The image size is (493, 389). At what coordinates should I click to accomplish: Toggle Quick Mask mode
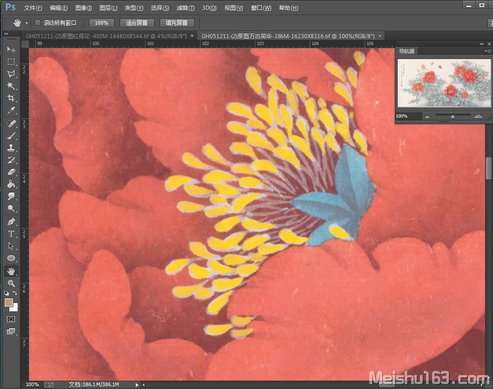11,319
